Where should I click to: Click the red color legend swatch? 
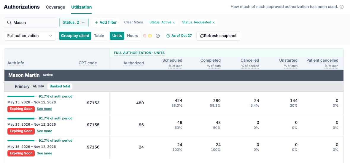coord(145,36)
